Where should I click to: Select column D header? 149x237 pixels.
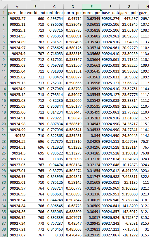73,7
